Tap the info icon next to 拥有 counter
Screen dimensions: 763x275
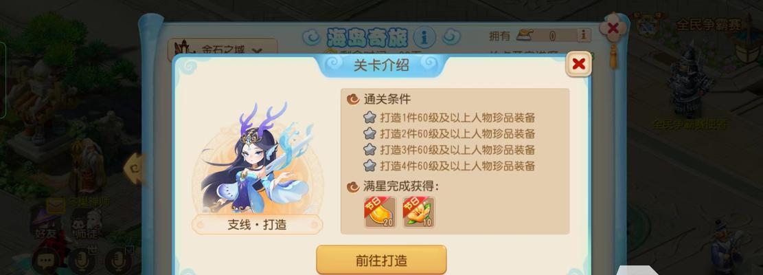pos(584,35)
